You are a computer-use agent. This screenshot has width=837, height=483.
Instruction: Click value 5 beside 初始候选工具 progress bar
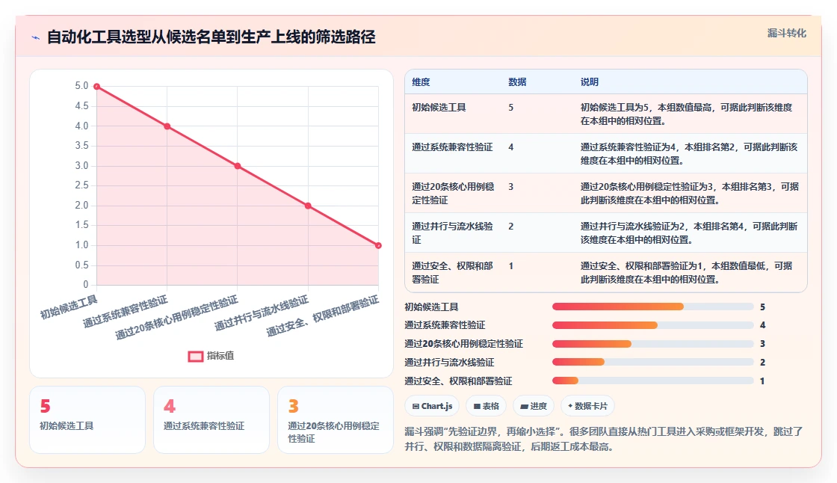pos(763,307)
